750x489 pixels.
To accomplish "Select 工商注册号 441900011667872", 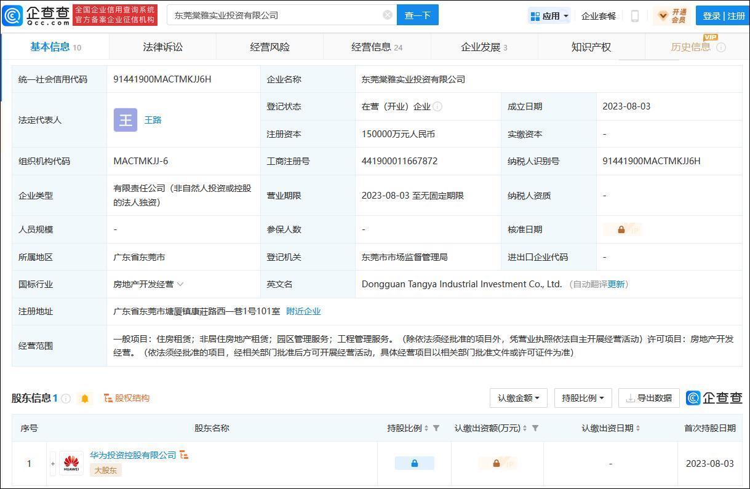I will [400, 161].
